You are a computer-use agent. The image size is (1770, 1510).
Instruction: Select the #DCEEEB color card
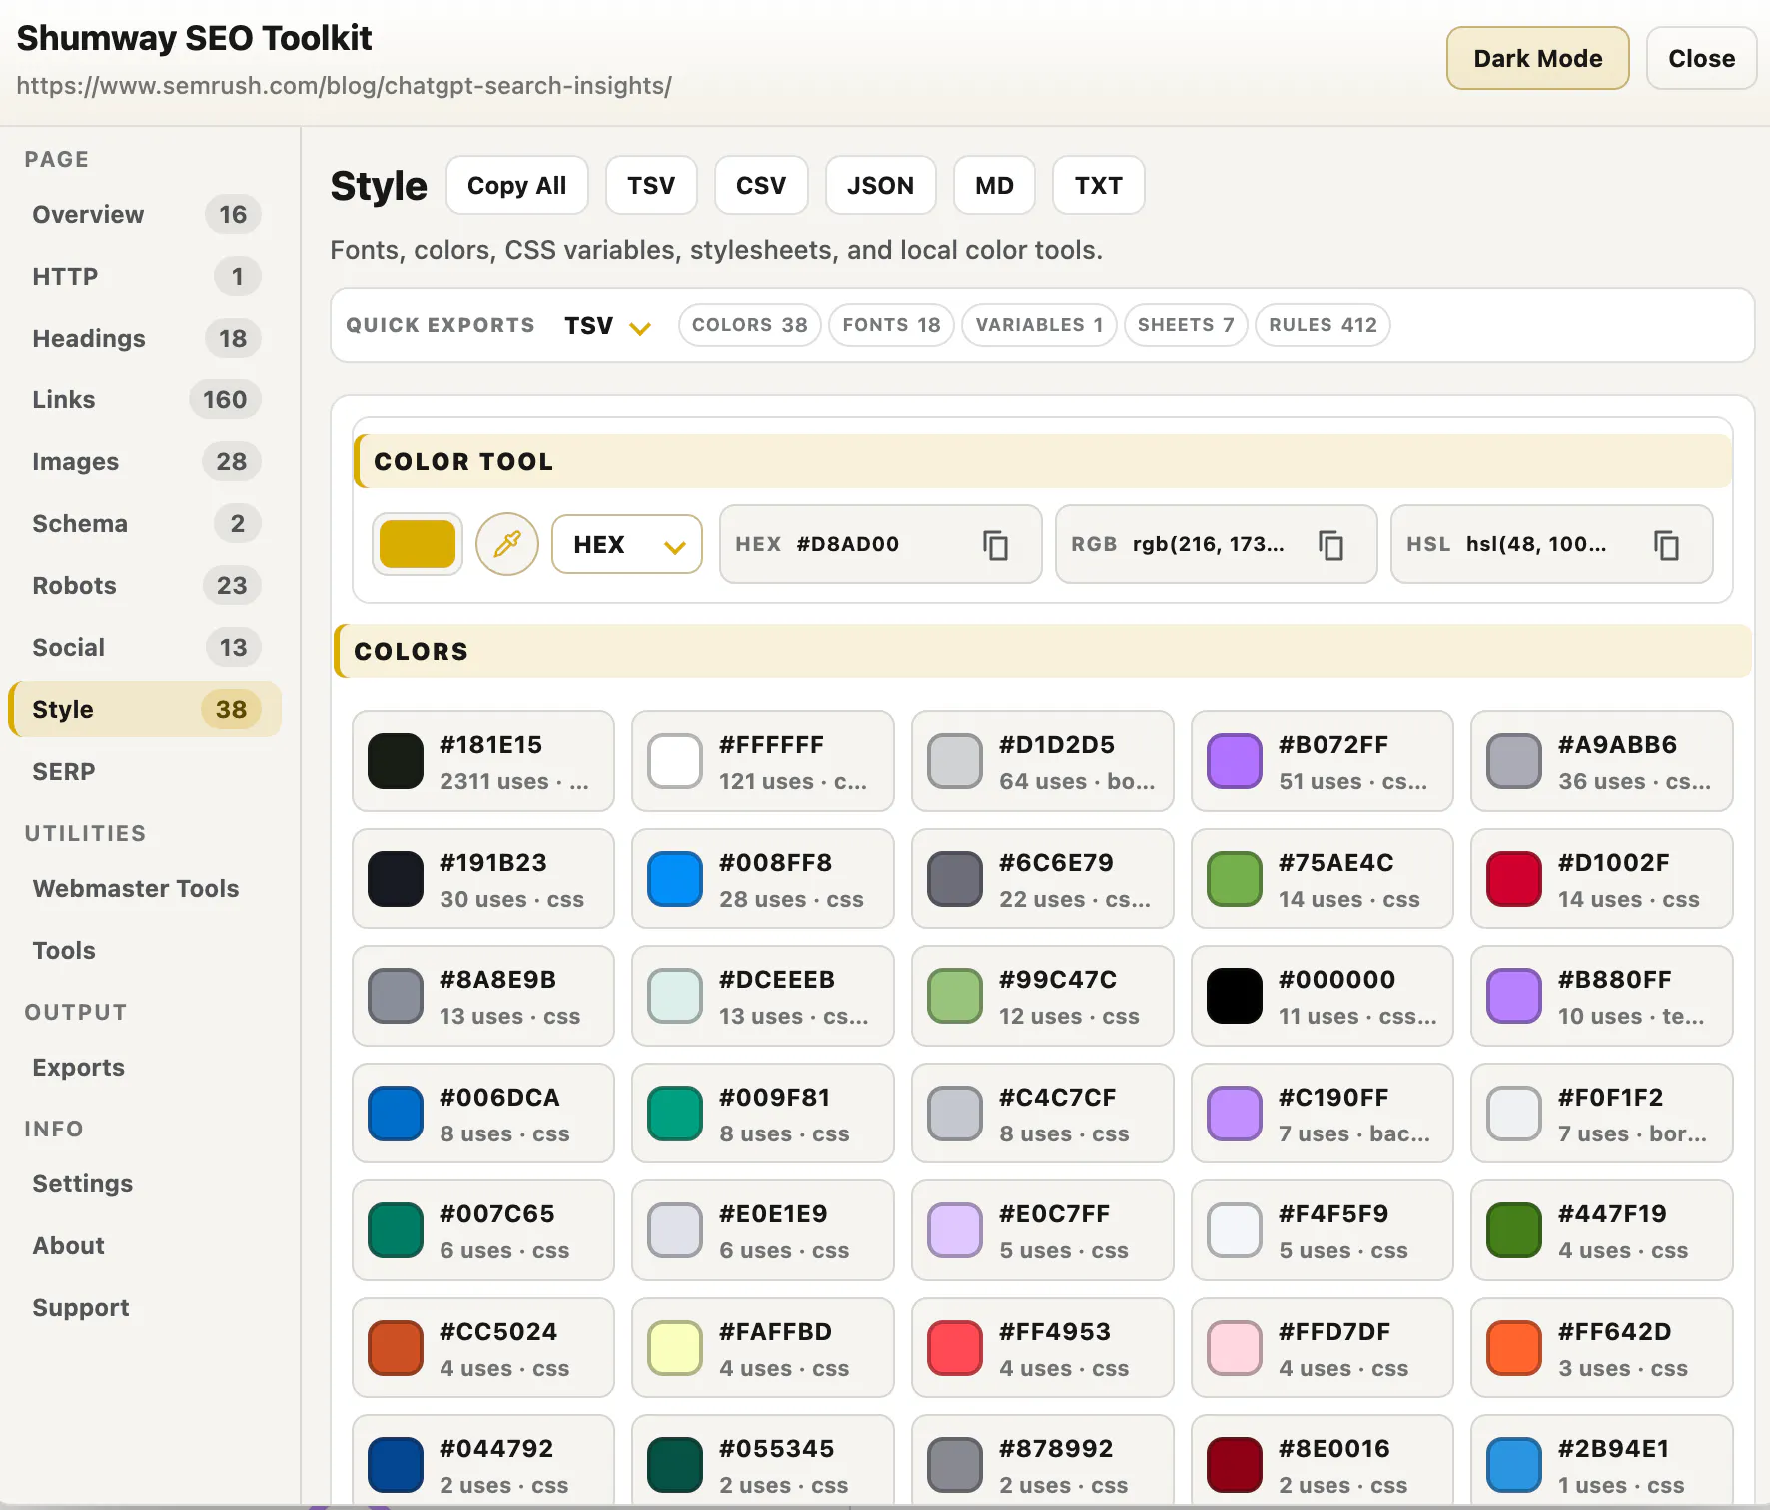pos(763,996)
